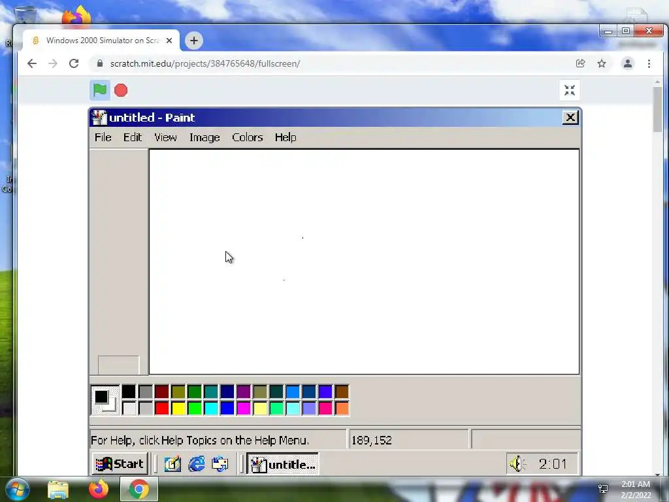Launch Internet Explorer from quick launch

tap(197, 464)
